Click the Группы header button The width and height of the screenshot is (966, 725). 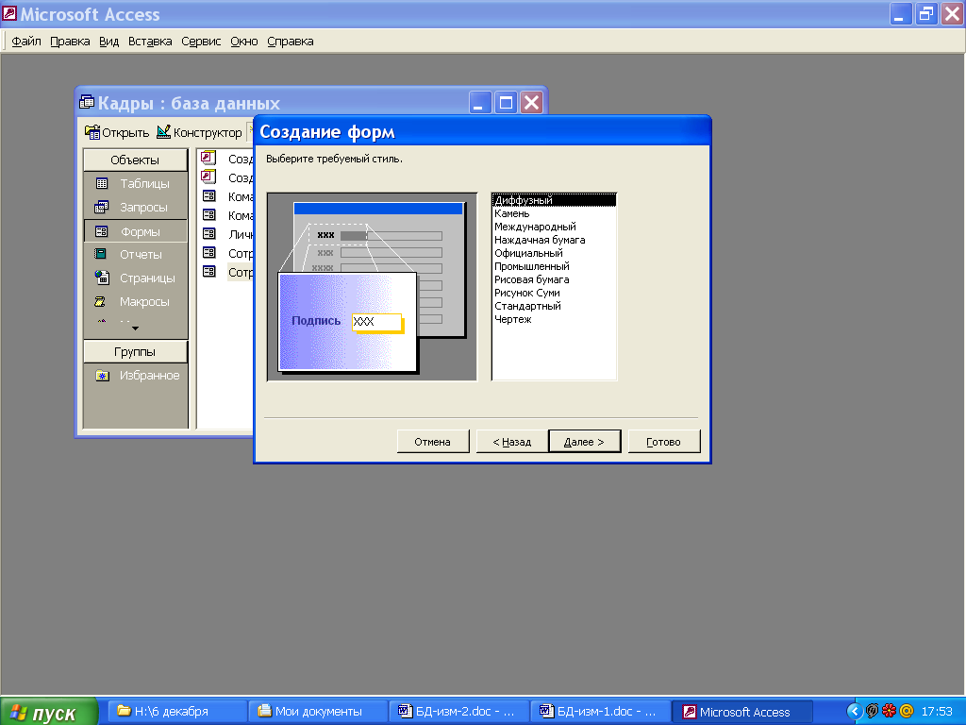point(135,351)
